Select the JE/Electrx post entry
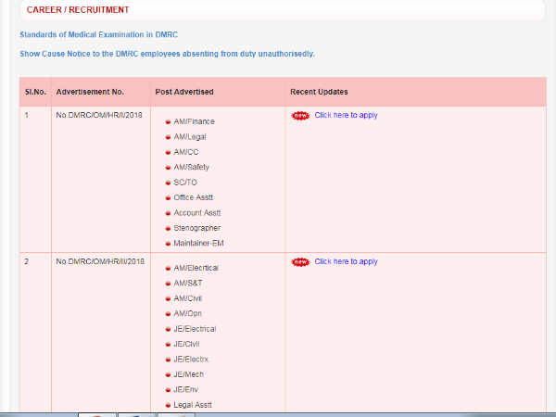 [191, 360]
